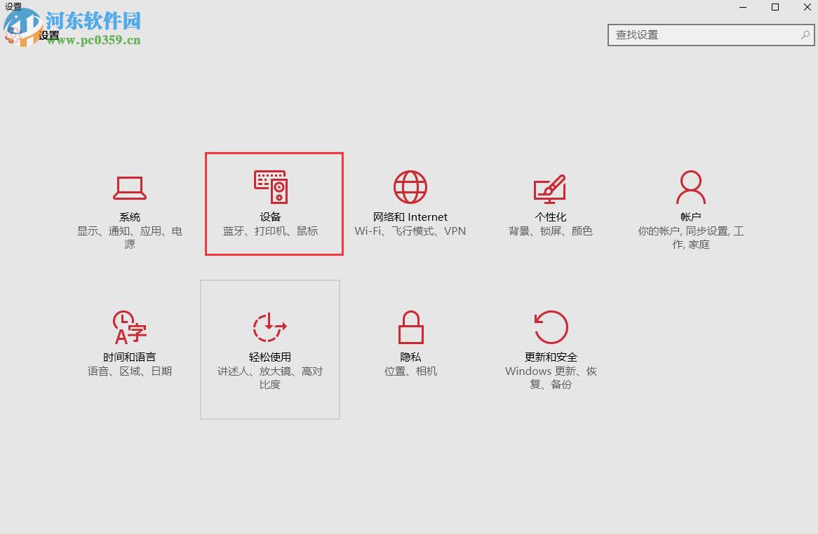Viewport: 818px width, 534px height.
Task: Click the 隐私 (Privacy) padlock icon
Action: point(410,327)
